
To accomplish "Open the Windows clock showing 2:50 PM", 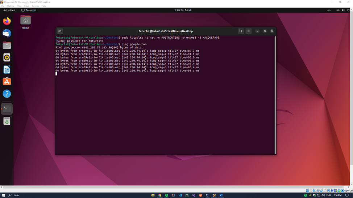I will pyautogui.click(x=337, y=195).
